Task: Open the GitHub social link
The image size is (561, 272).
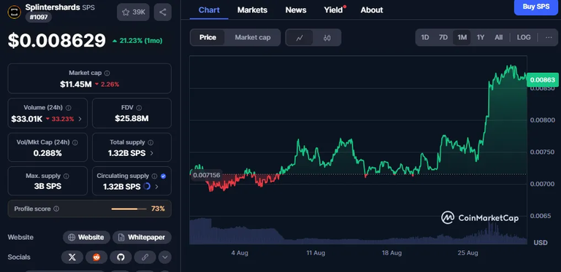Action: pos(121,257)
